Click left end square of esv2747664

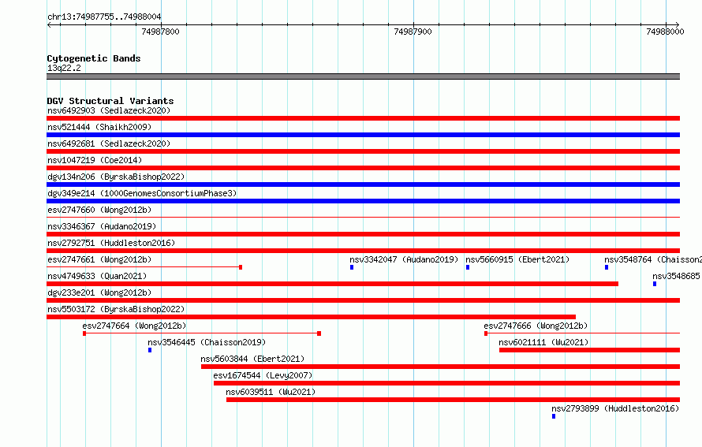tap(84, 333)
